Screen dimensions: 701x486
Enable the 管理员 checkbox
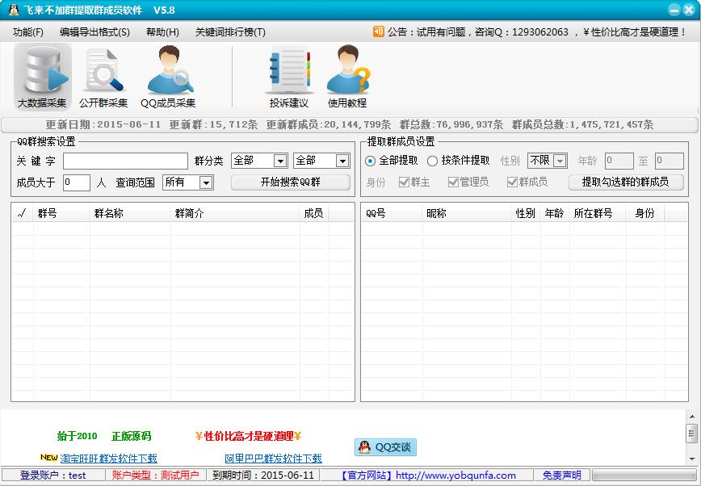[453, 181]
